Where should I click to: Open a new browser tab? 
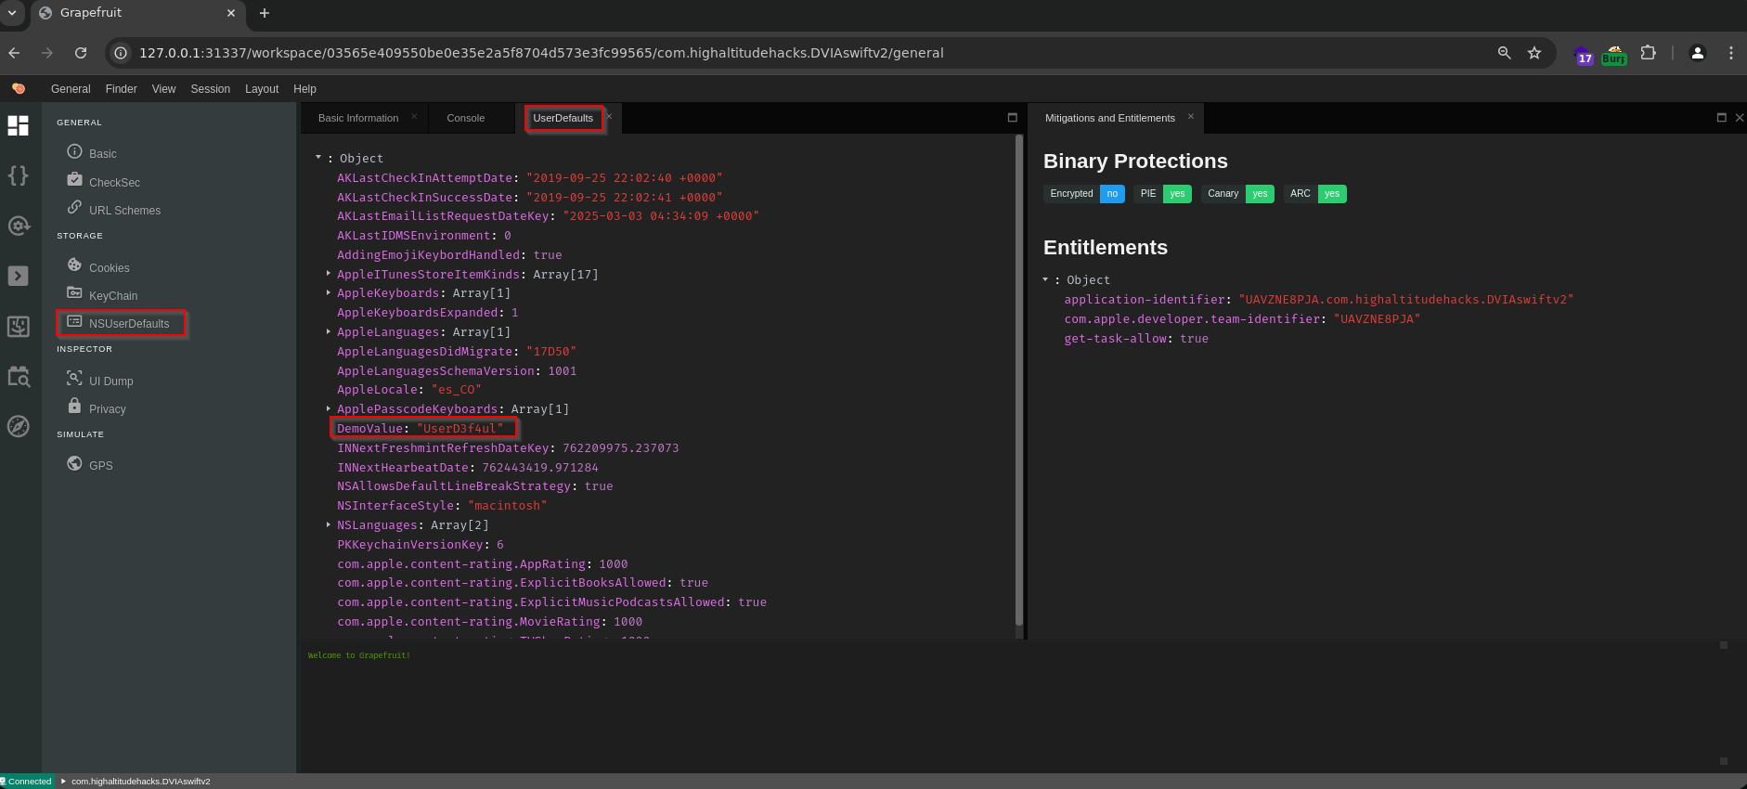[265, 13]
